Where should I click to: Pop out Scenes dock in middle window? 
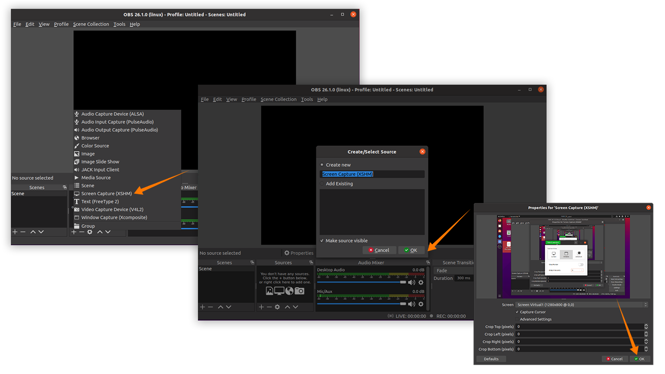pyautogui.click(x=252, y=263)
